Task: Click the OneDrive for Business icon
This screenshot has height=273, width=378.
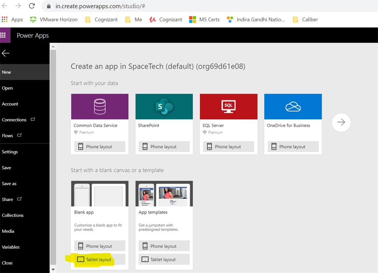Action: click(293, 106)
